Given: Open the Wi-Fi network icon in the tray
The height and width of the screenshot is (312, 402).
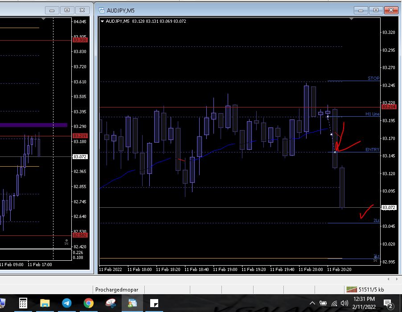Looking at the screenshot, I should point(334,304).
